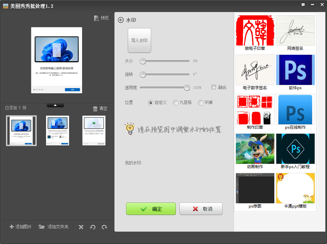The width and height of the screenshot is (327, 244).
Task: Click the 美图秀秀 app logo in the title bar
Action: 6,6
